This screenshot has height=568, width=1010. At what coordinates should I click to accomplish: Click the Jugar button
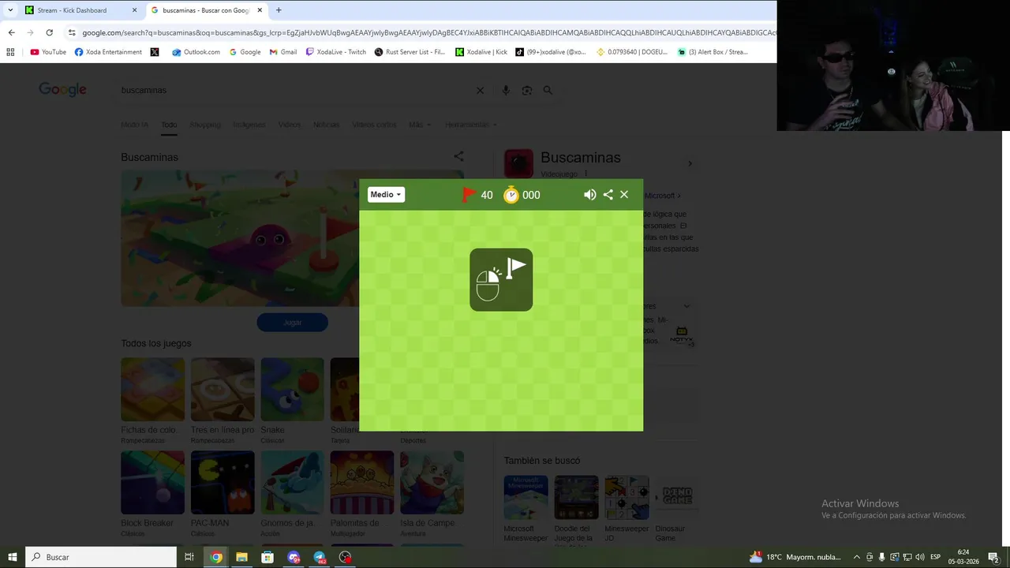click(292, 322)
